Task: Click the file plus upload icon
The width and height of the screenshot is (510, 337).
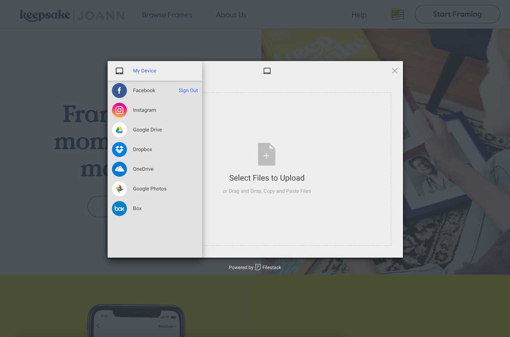Action: [x=266, y=154]
